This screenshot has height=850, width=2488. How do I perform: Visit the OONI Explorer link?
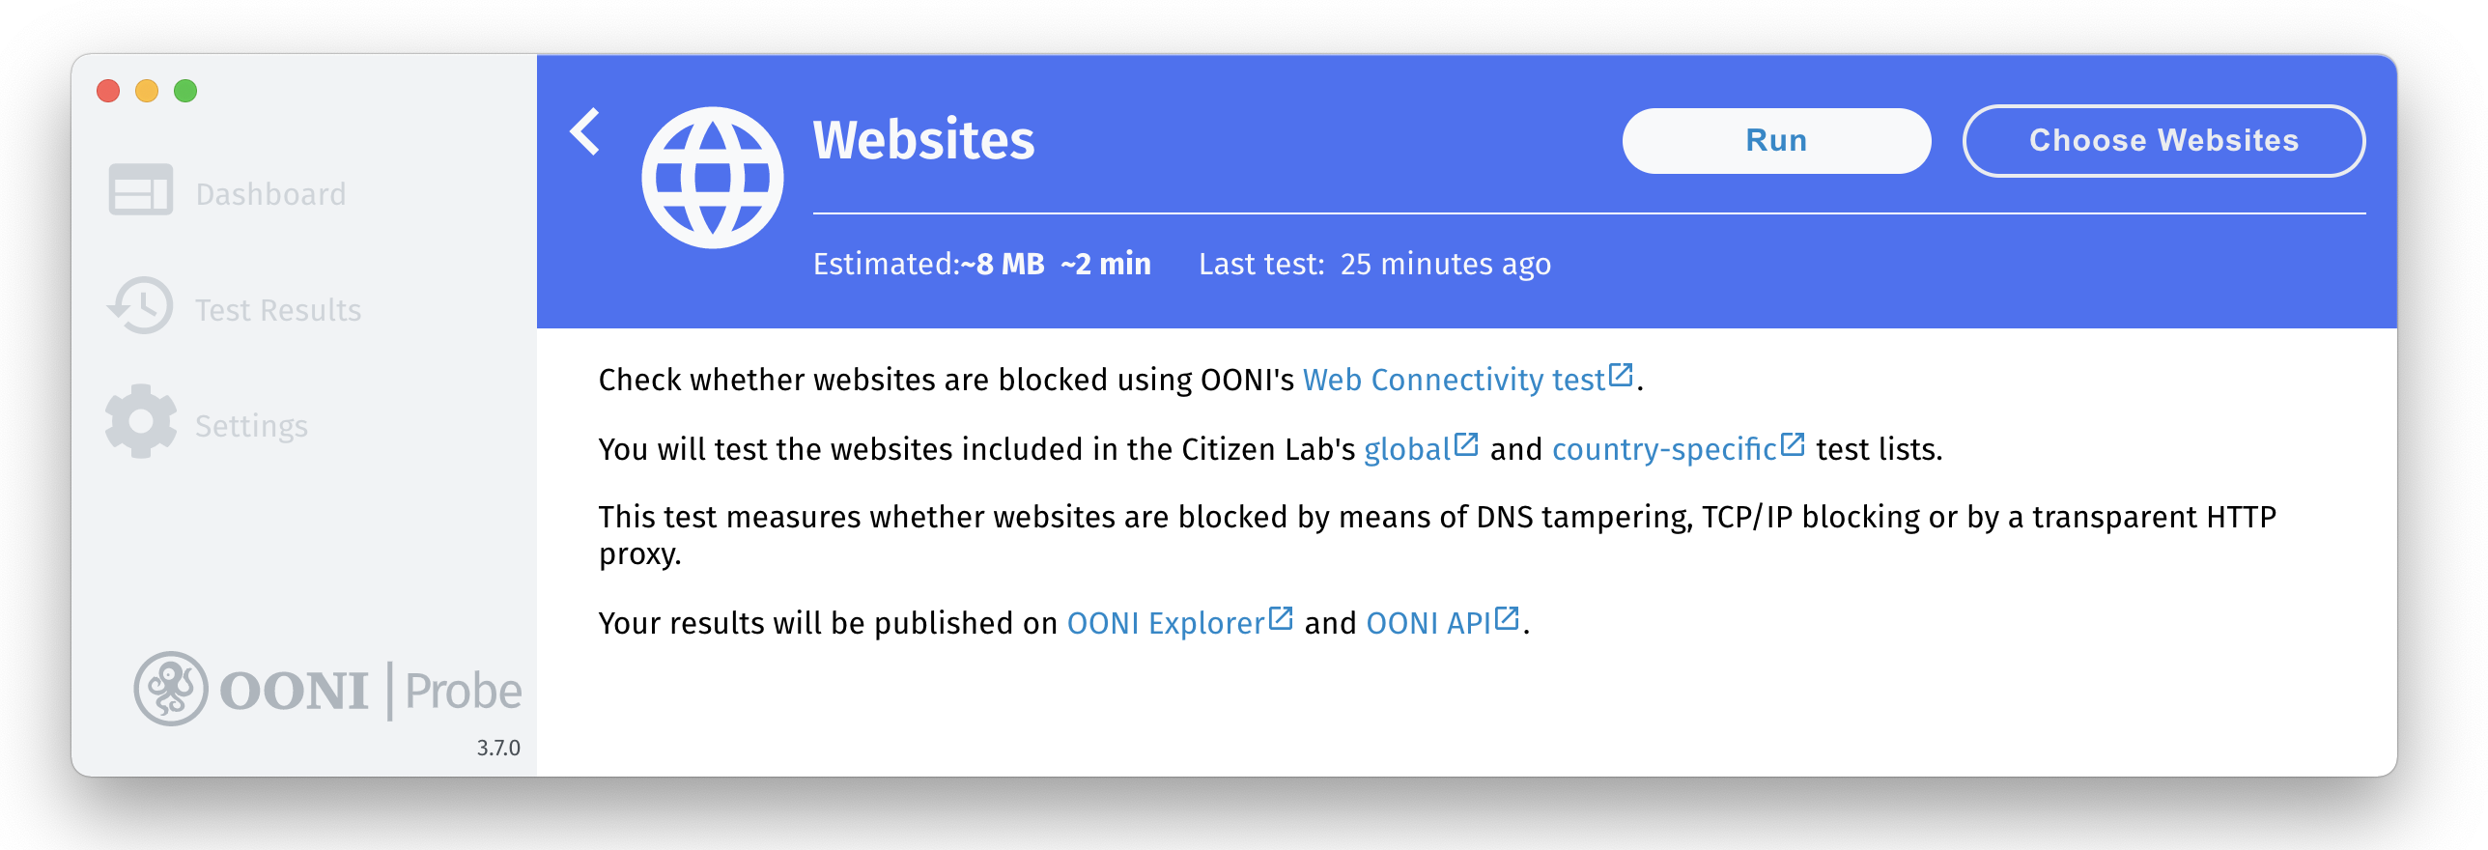click(x=1165, y=624)
